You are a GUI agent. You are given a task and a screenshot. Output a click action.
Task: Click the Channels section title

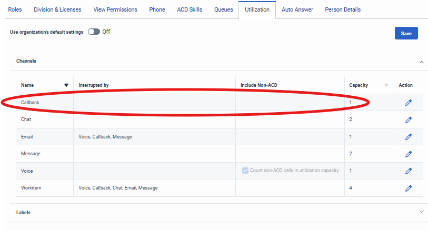tap(26, 61)
